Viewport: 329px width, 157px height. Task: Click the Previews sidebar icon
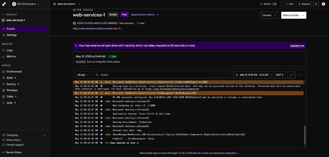click(4, 90)
